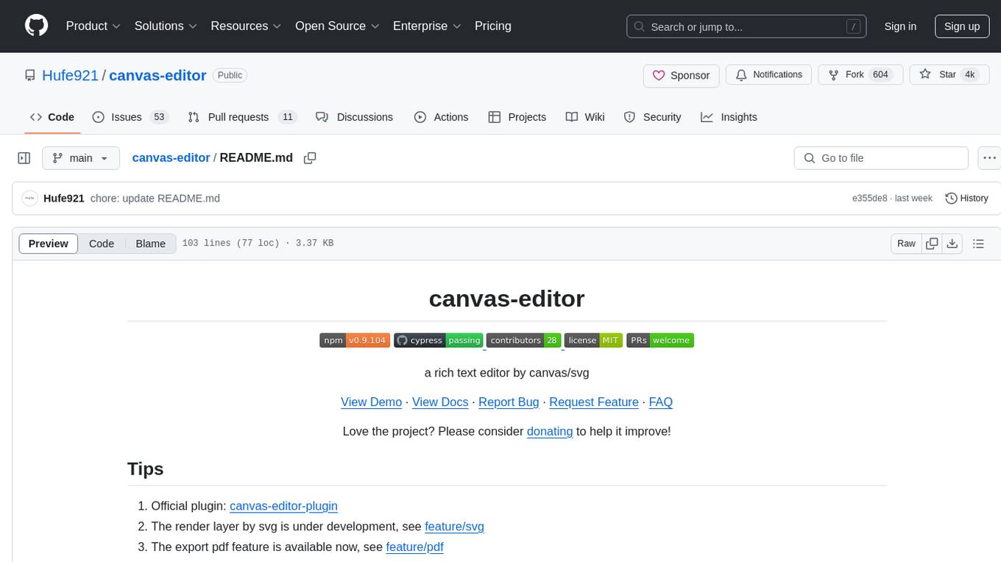
Task: Open the chore: update README.md commit
Action: [x=155, y=198]
